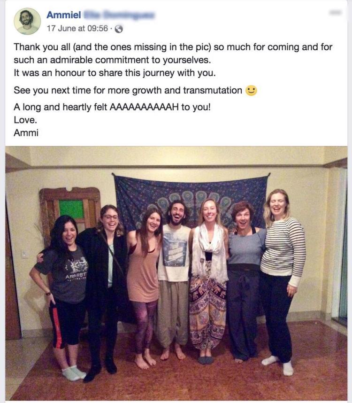Click the green glass panel in wooden frame
The height and width of the screenshot is (403, 352).
72,209
